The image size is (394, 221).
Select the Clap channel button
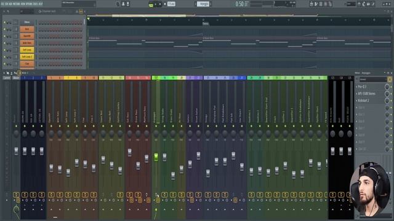click(x=27, y=64)
